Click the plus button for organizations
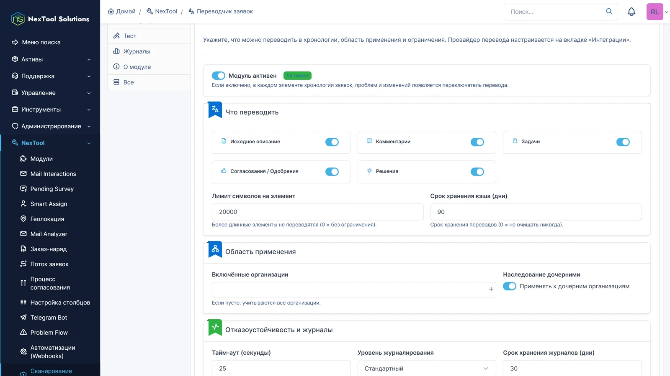 coord(491,289)
